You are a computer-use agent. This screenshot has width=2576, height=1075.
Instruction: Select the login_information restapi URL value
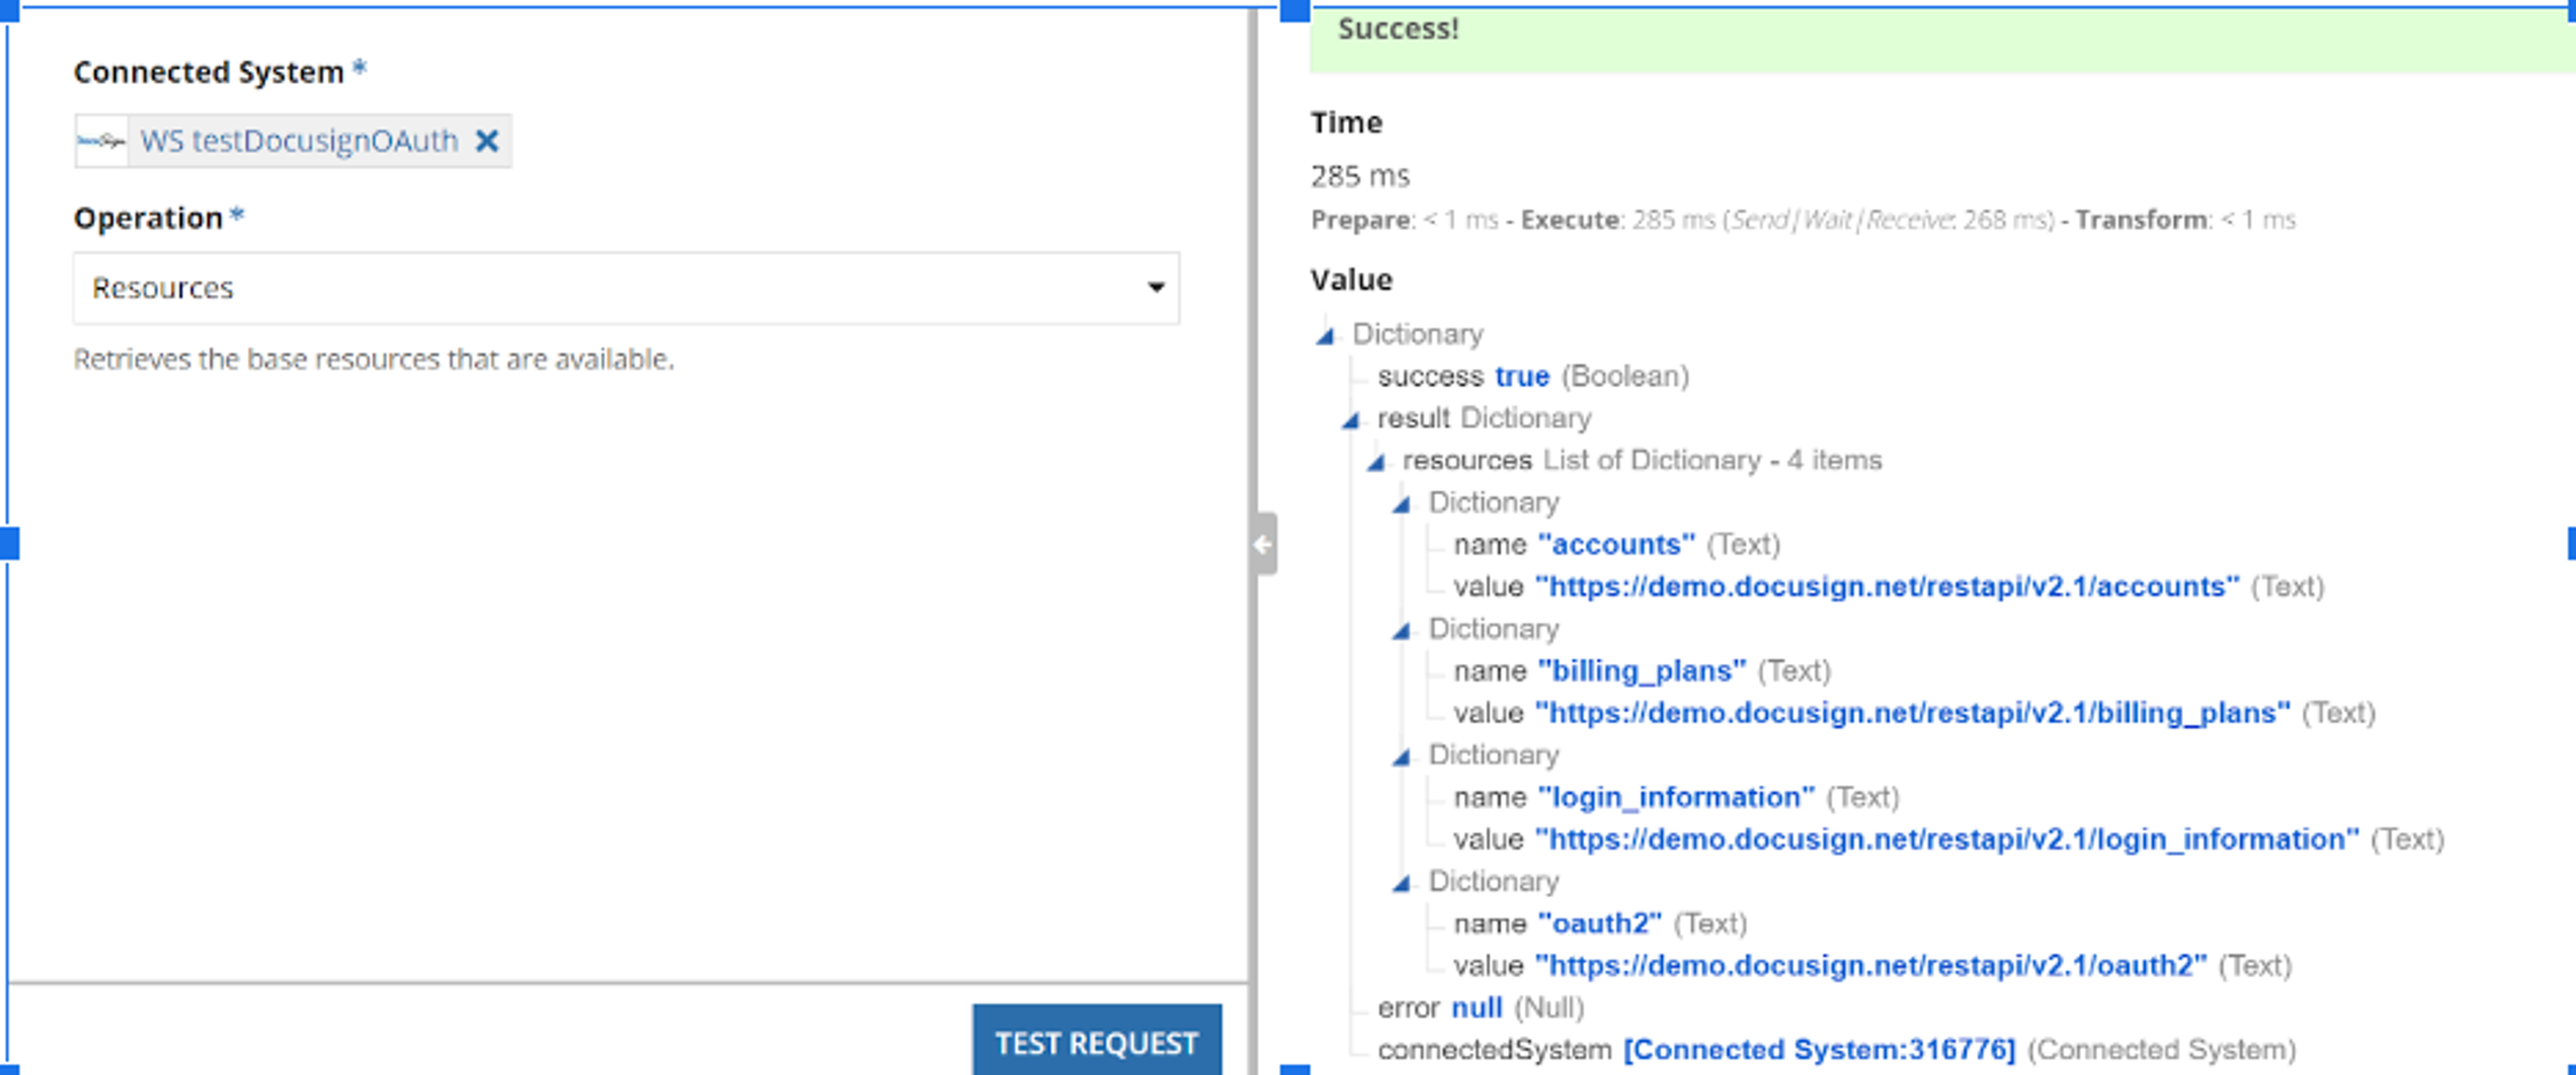1947,839
